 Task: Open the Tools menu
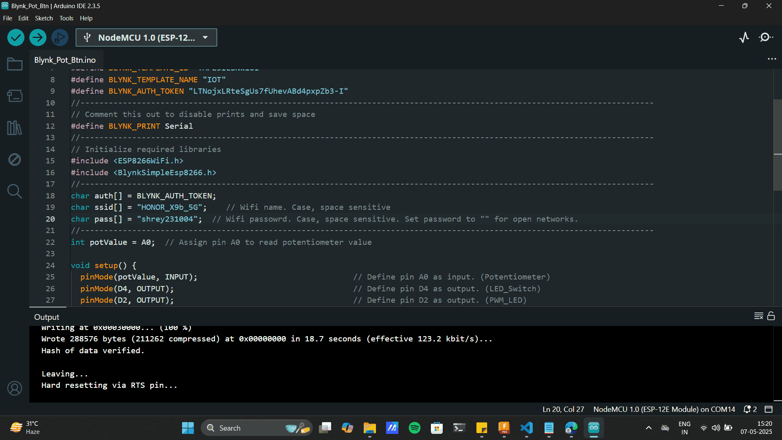pos(66,18)
